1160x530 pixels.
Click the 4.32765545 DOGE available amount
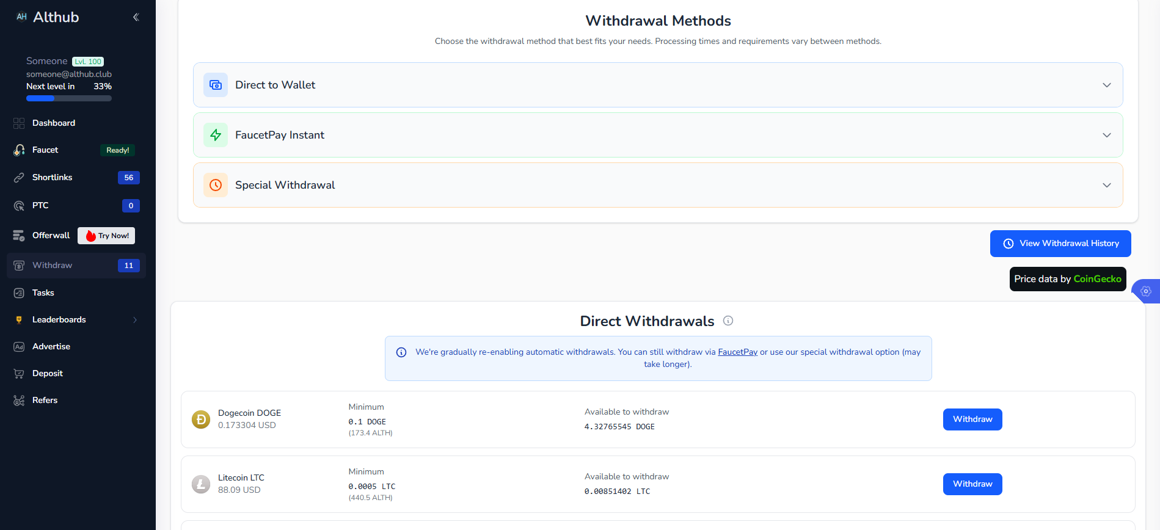[619, 427]
